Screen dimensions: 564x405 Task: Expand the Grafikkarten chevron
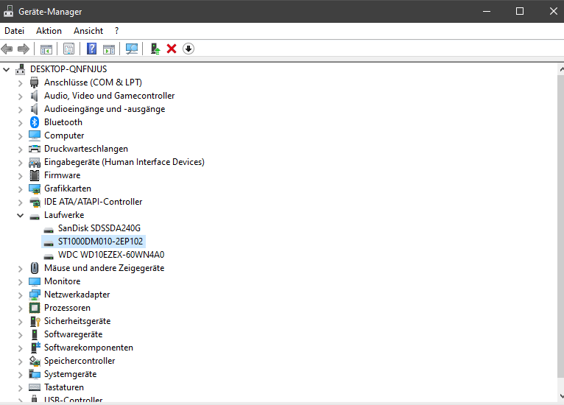coord(20,189)
